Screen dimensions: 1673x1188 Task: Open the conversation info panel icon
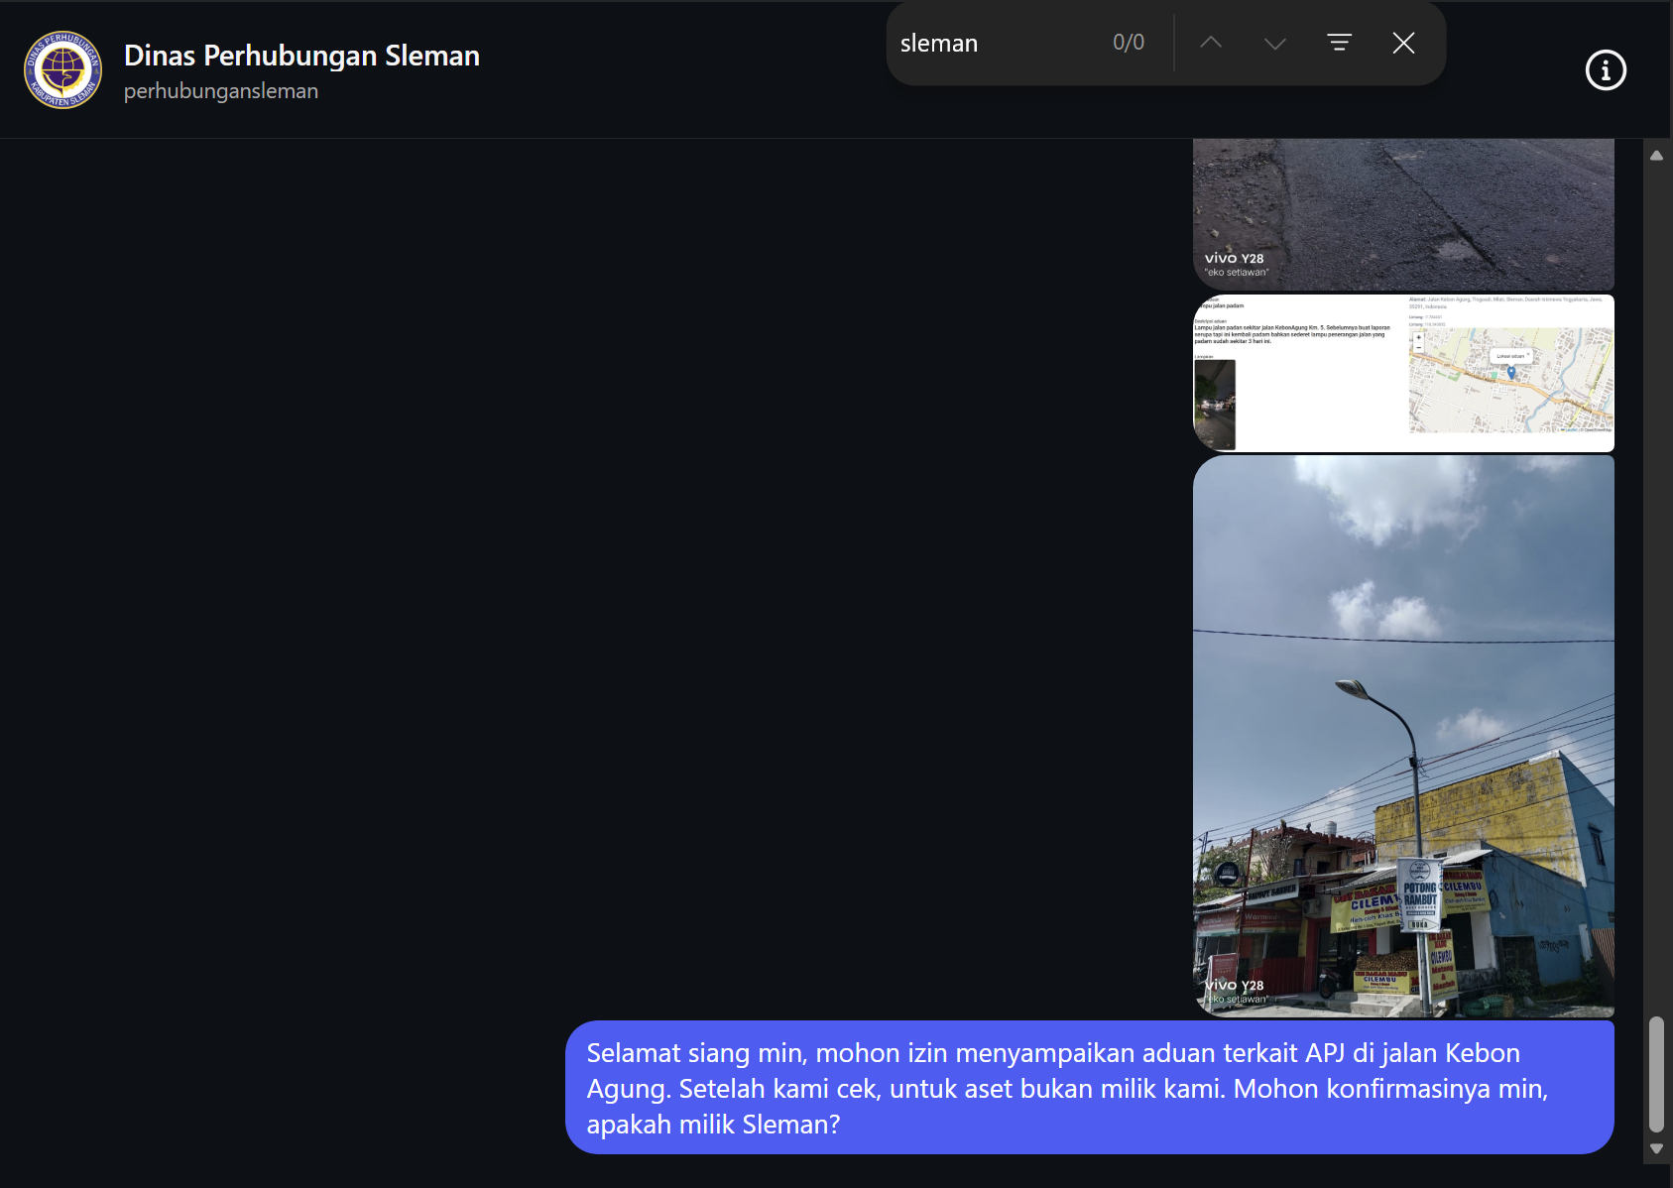tap(1606, 70)
